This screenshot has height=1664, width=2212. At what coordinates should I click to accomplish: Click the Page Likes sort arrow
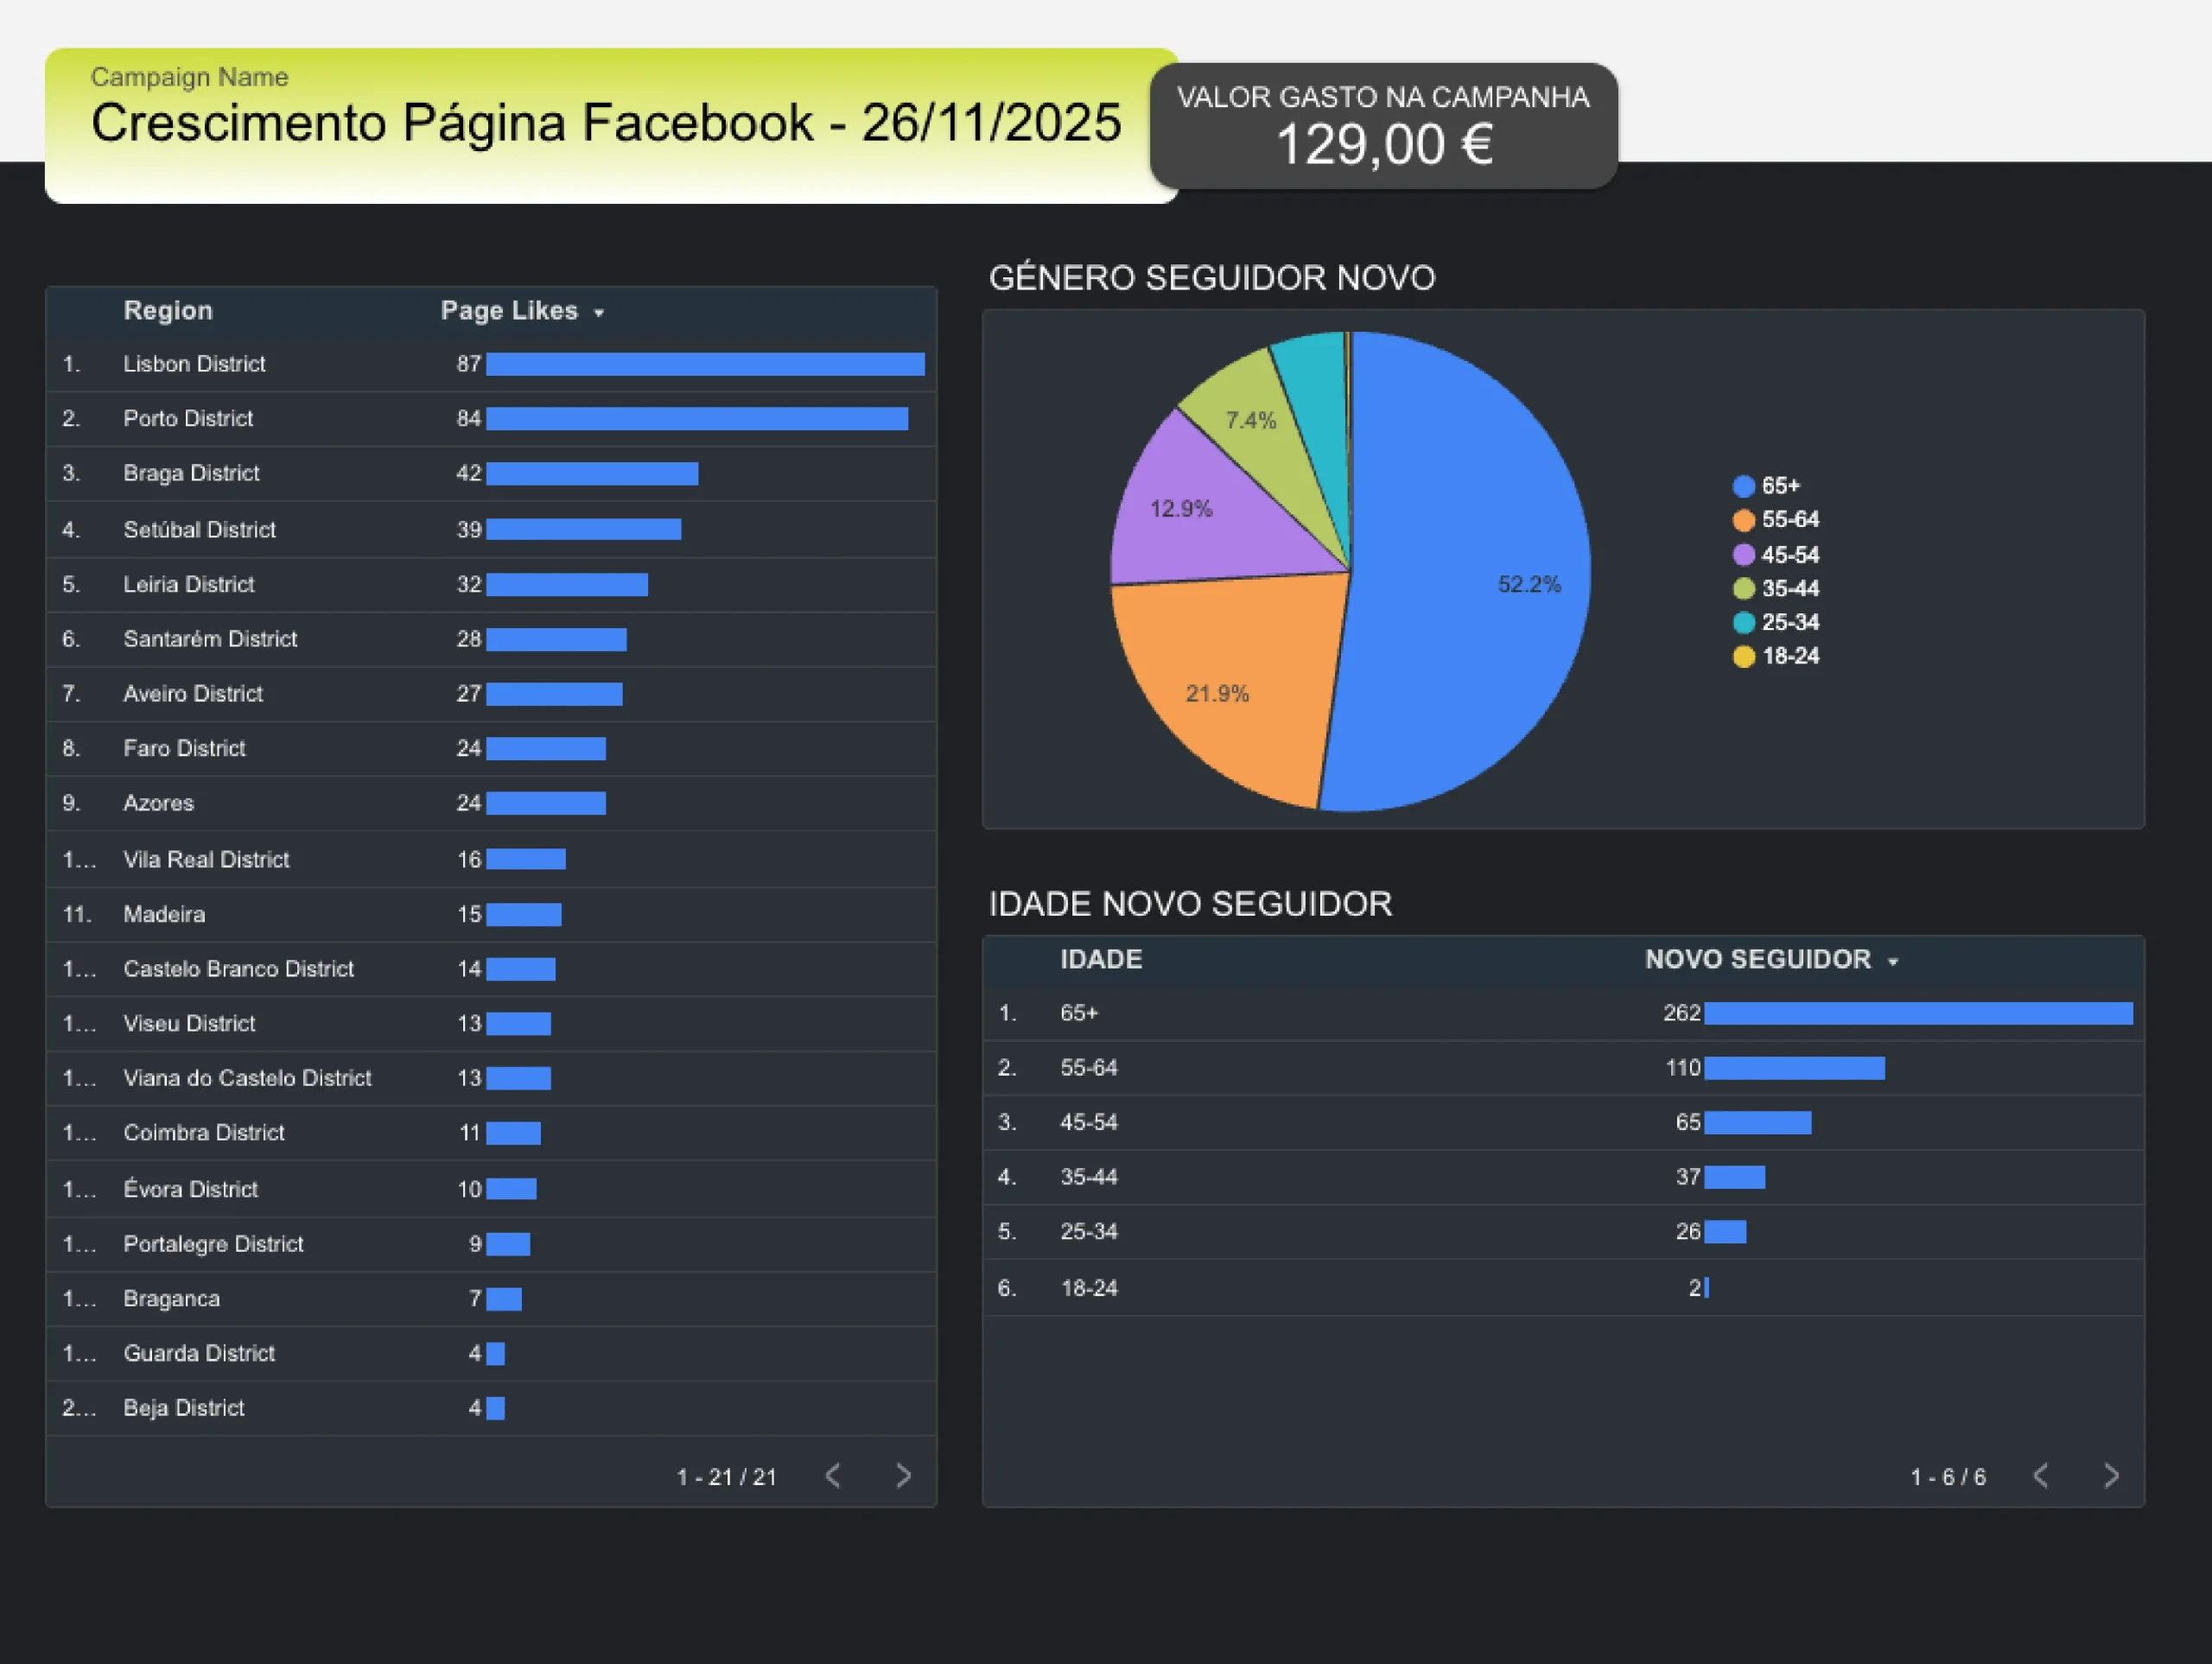pos(599,313)
